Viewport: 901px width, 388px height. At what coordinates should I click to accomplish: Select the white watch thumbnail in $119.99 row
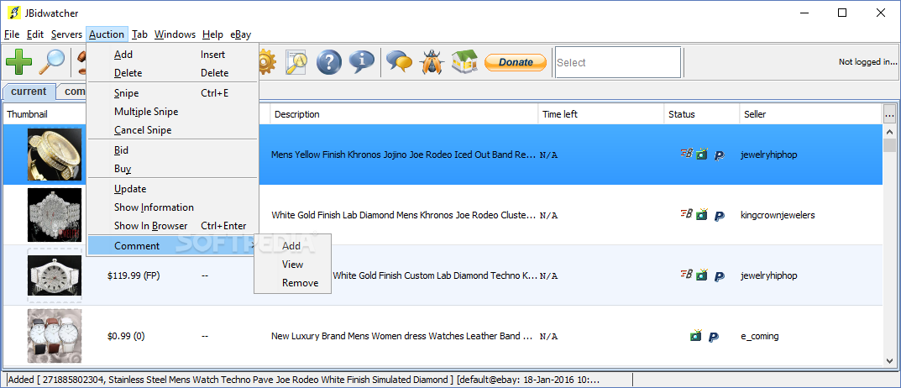pos(55,275)
